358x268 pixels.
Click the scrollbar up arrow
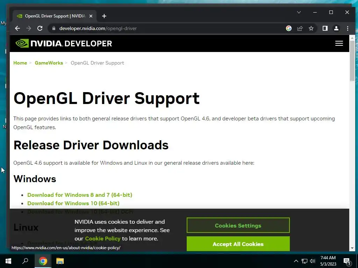click(352, 38)
